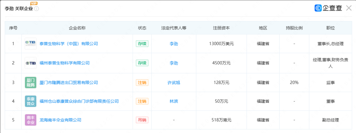The width and height of the screenshot is (356, 133).
Task: Click 存续 status tag of 福州泰普生物科学
Action: (x=142, y=63)
